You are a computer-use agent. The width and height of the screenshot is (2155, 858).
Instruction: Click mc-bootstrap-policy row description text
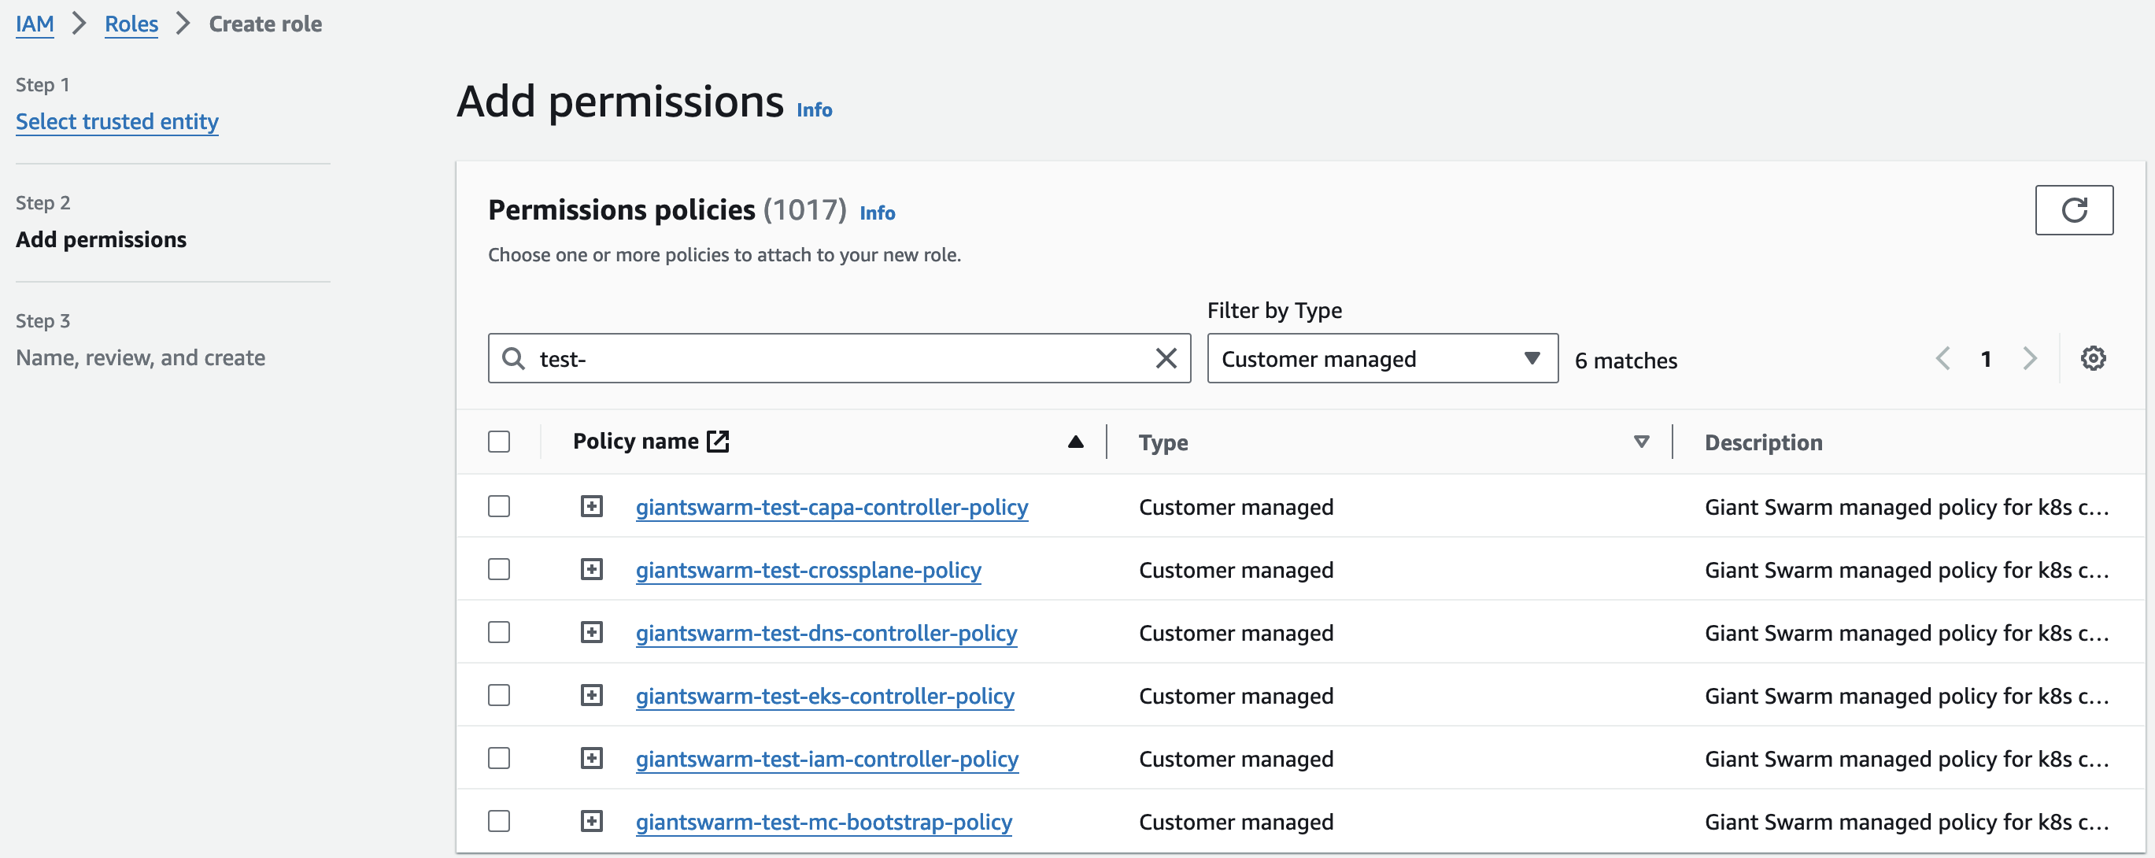point(1905,822)
